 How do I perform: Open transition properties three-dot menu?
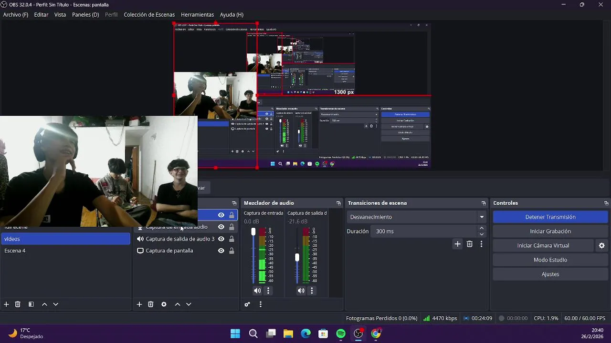[x=481, y=244]
